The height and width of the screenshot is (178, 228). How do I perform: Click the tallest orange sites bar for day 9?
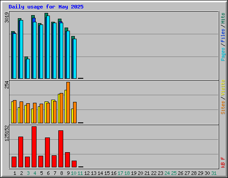point(68,102)
